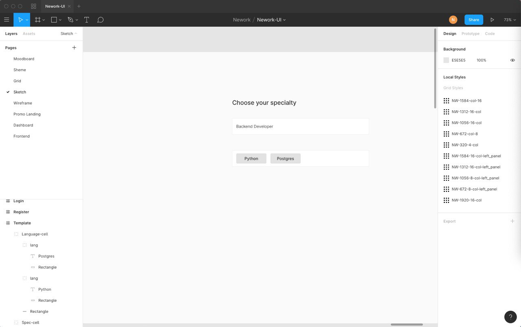Select the Frame tool
The height and width of the screenshot is (327, 521).
coord(37,20)
